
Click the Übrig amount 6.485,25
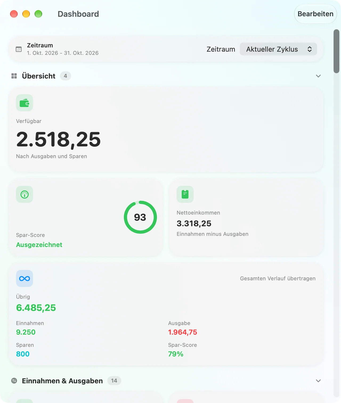pyautogui.click(x=36, y=308)
